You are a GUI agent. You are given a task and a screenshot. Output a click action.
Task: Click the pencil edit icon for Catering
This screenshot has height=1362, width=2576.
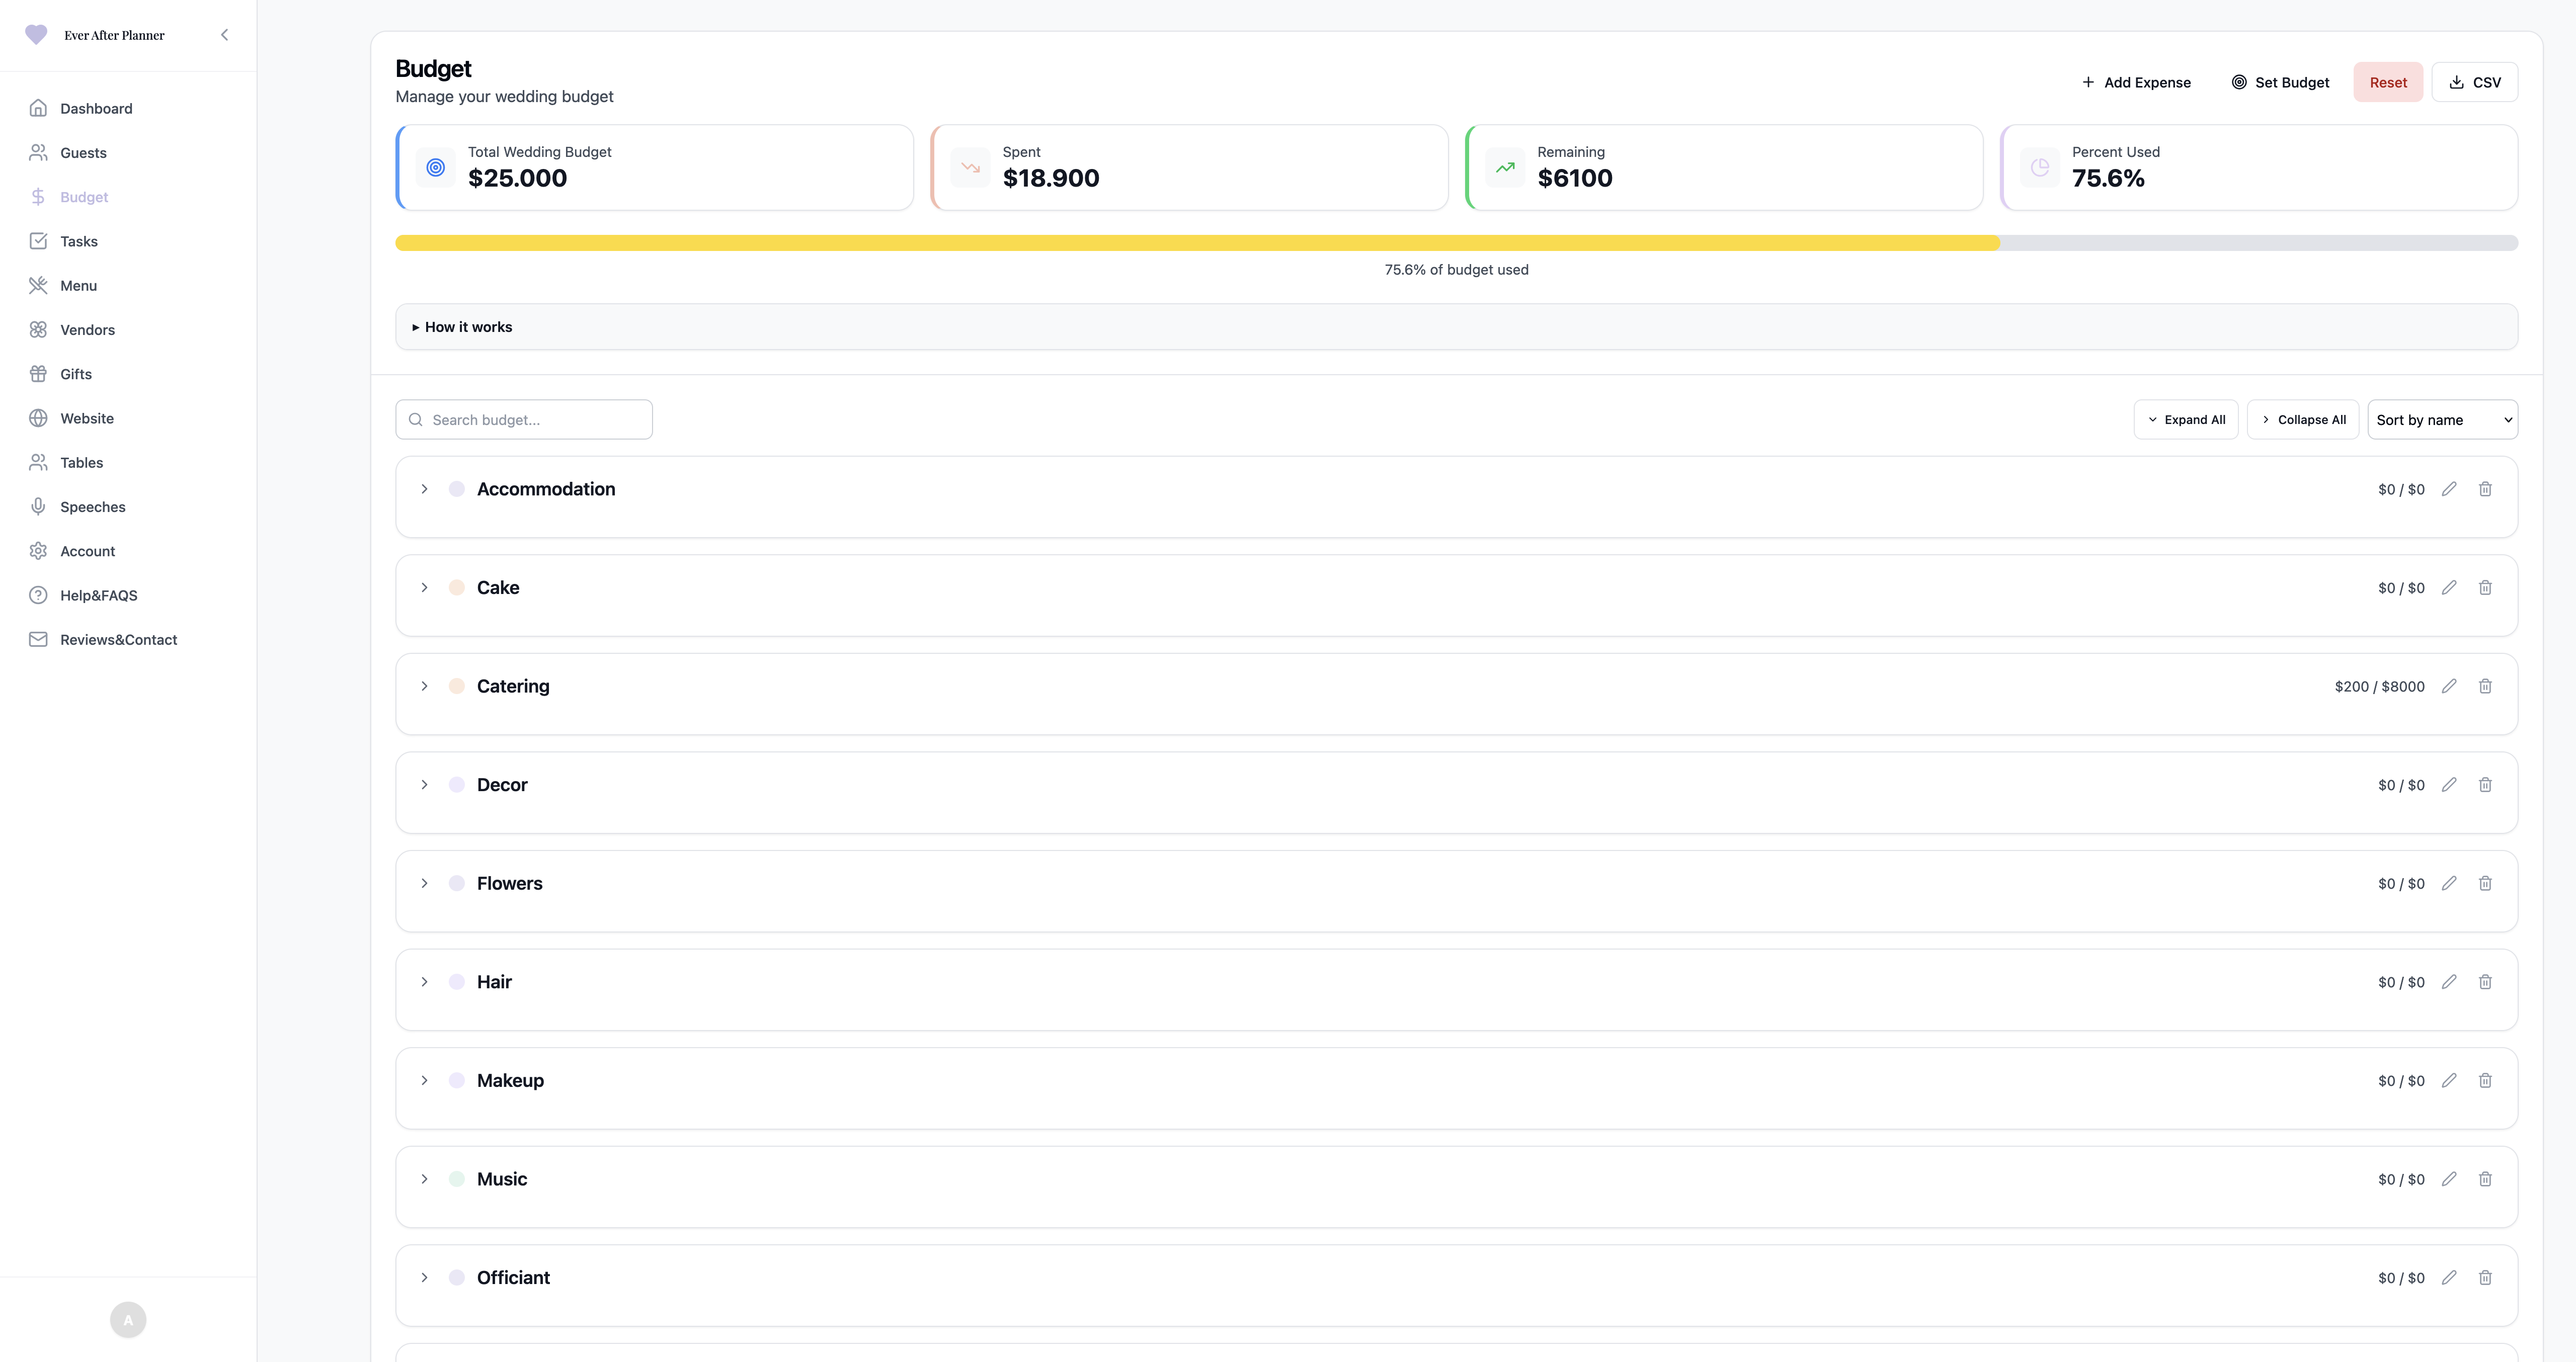pyautogui.click(x=2449, y=686)
